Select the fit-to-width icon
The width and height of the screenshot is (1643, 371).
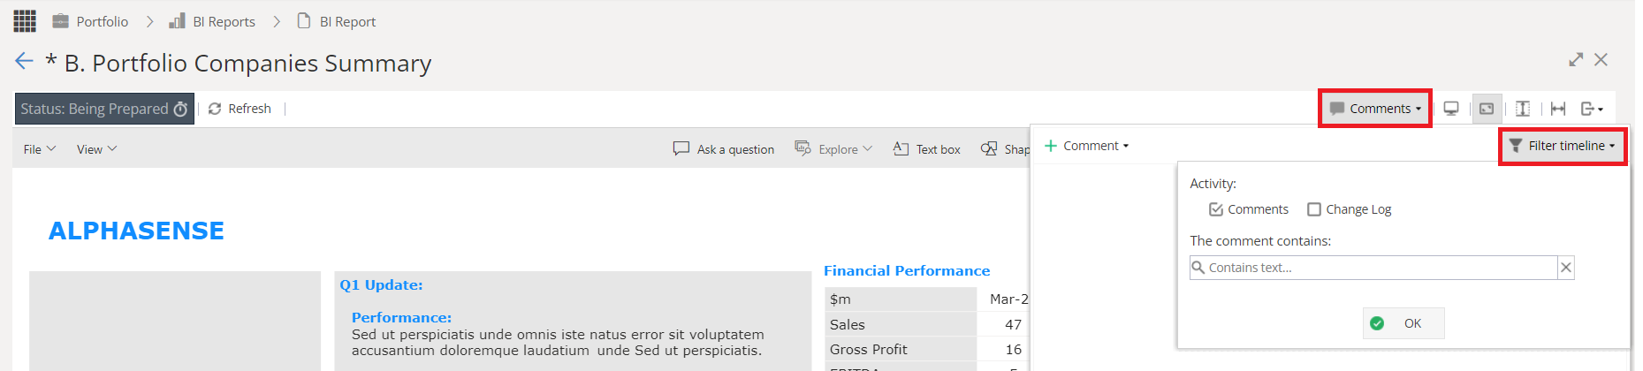(x=1558, y=109)
